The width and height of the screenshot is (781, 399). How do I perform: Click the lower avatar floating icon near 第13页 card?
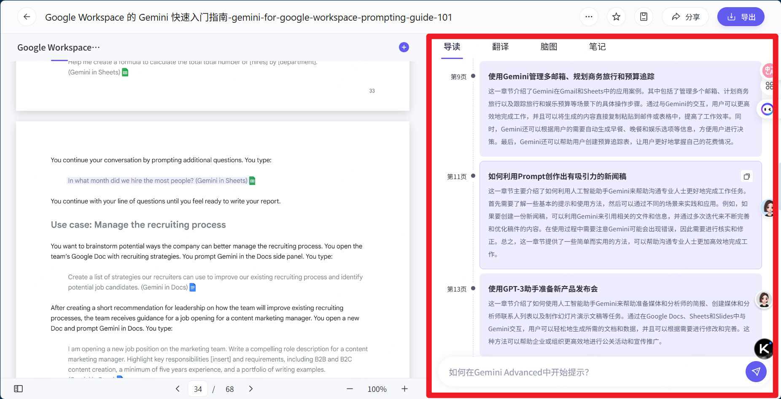764,300
